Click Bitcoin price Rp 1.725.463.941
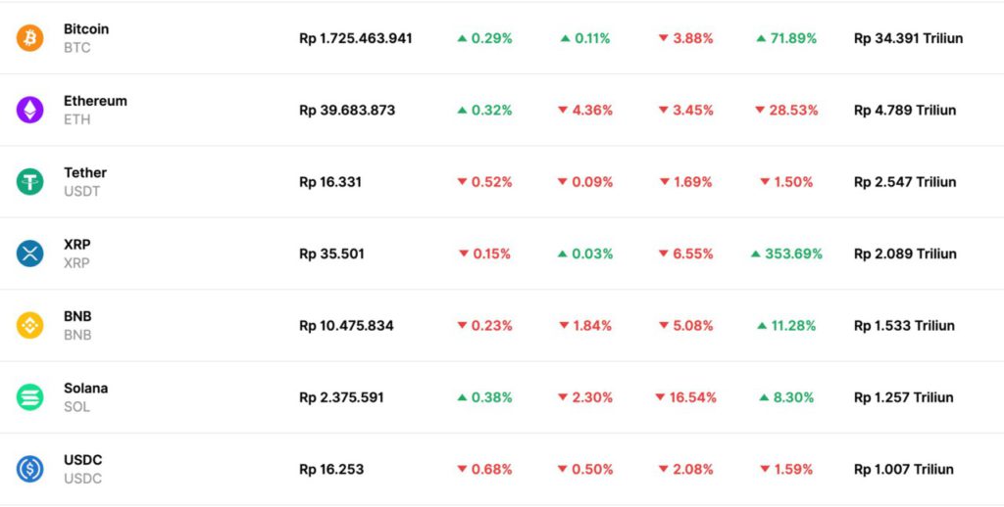This screenshot has height=507, width=1004. click(x=356, y=39)
